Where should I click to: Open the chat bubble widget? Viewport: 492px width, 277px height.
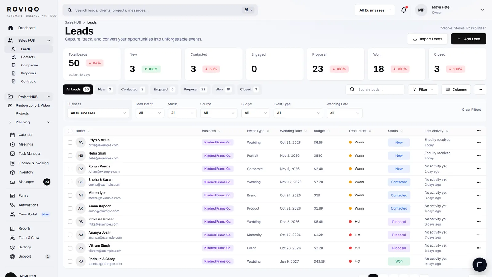click(x=479, y=264)
